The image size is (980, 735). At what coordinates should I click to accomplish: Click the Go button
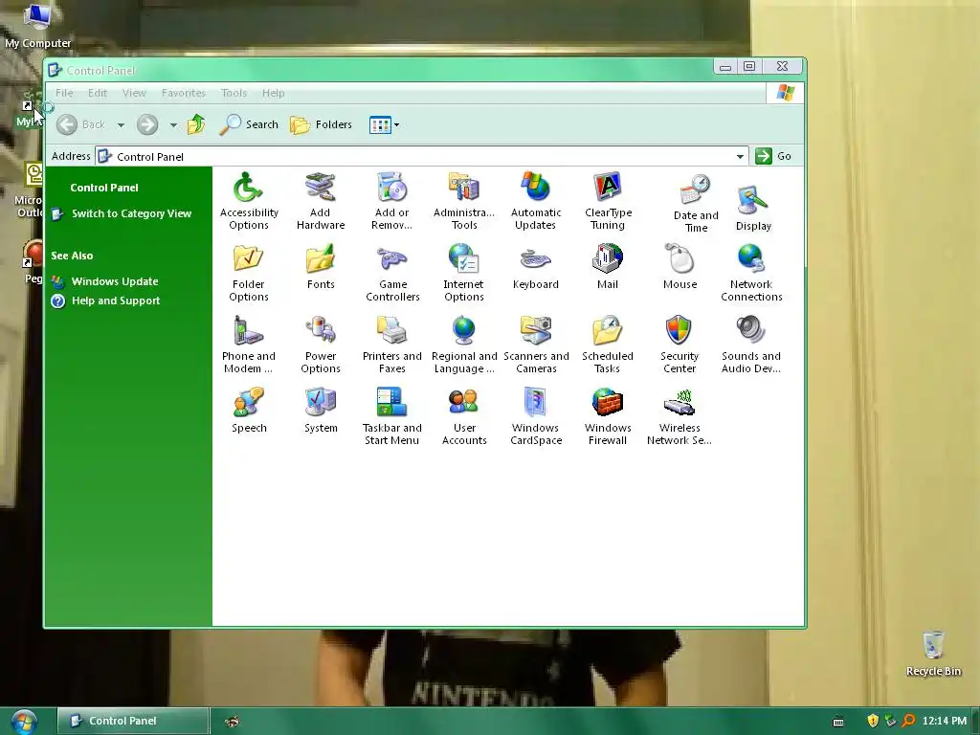[773, 156]
